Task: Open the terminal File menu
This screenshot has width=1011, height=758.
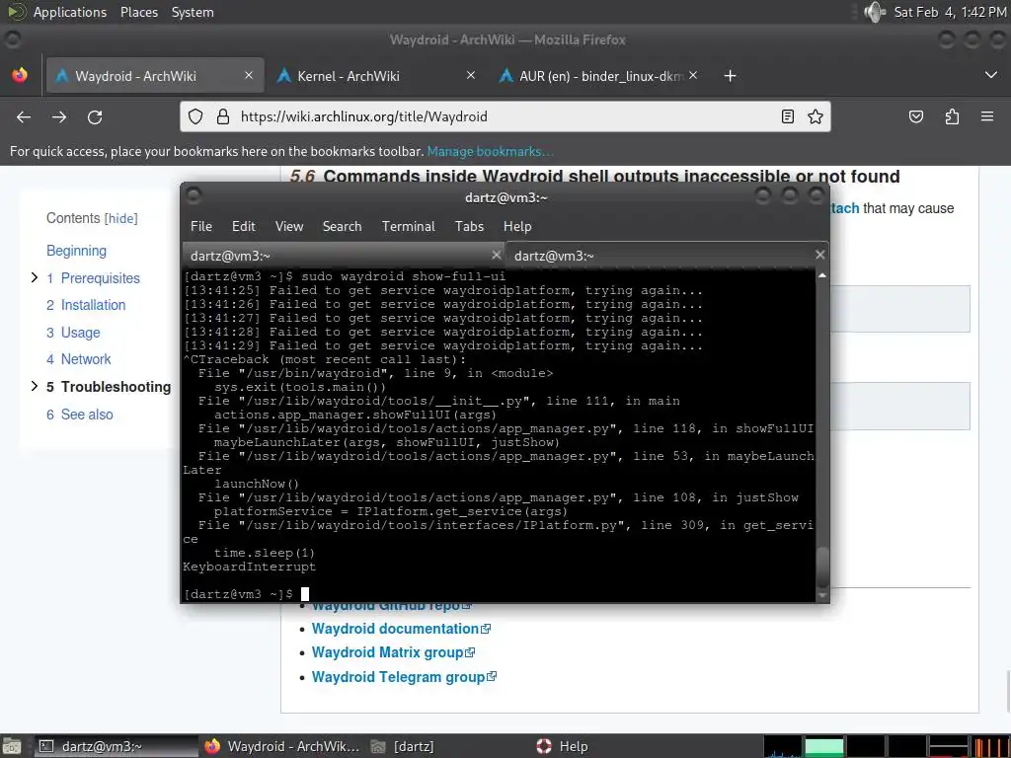Action: point(201,226)
